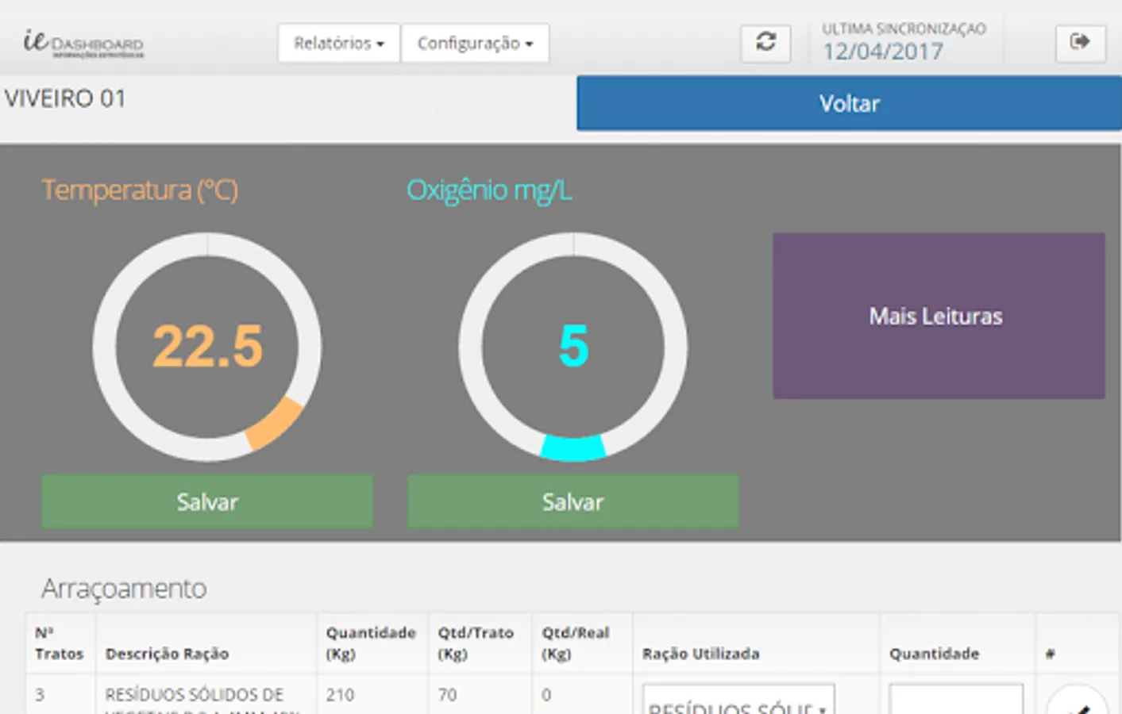Open the Mais Leituras panel
Screen dimensions: 1122x714
[939, 316]
